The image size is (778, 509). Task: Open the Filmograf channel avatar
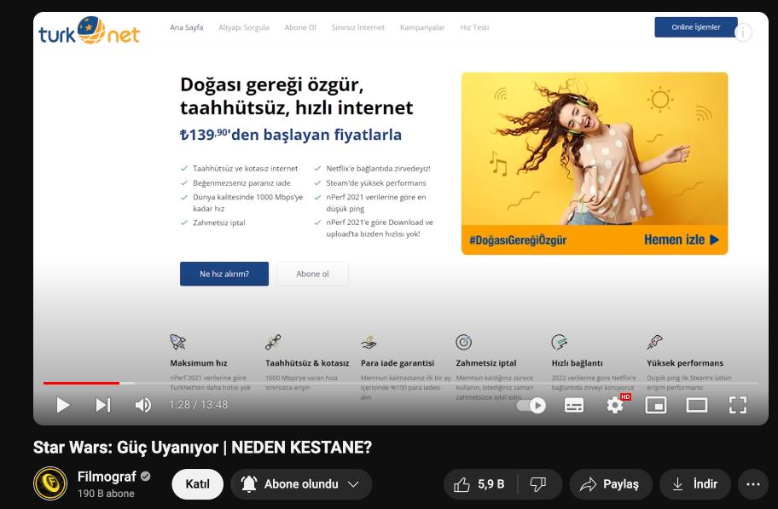click(x=50, y=483)
